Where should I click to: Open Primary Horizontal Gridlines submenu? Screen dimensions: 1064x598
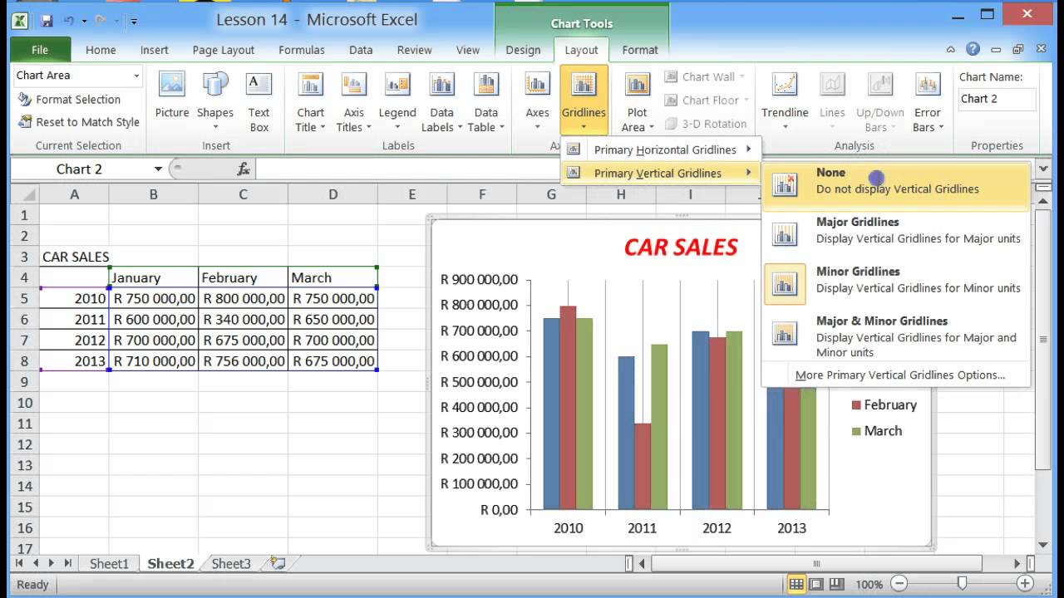662,149
